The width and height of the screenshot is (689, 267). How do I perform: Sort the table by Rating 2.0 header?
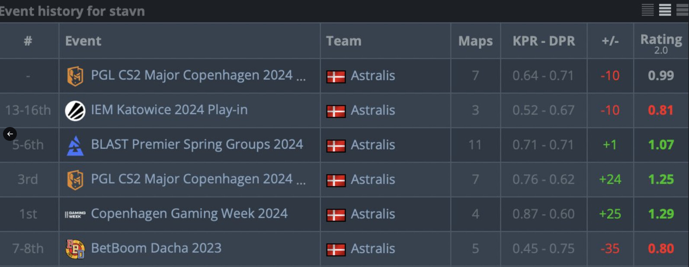pos(661,41)
